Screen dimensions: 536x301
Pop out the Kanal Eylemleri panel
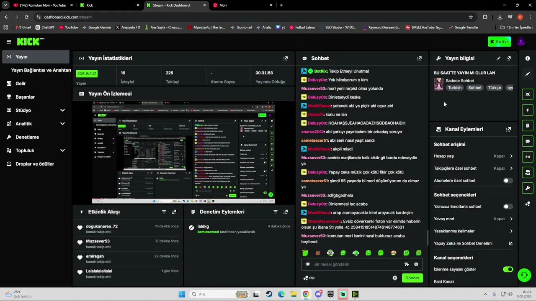pos(508,130)
